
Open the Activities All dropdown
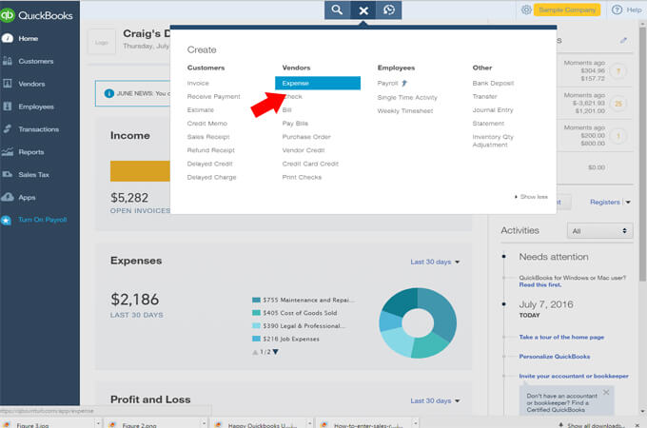pos(599,231)
